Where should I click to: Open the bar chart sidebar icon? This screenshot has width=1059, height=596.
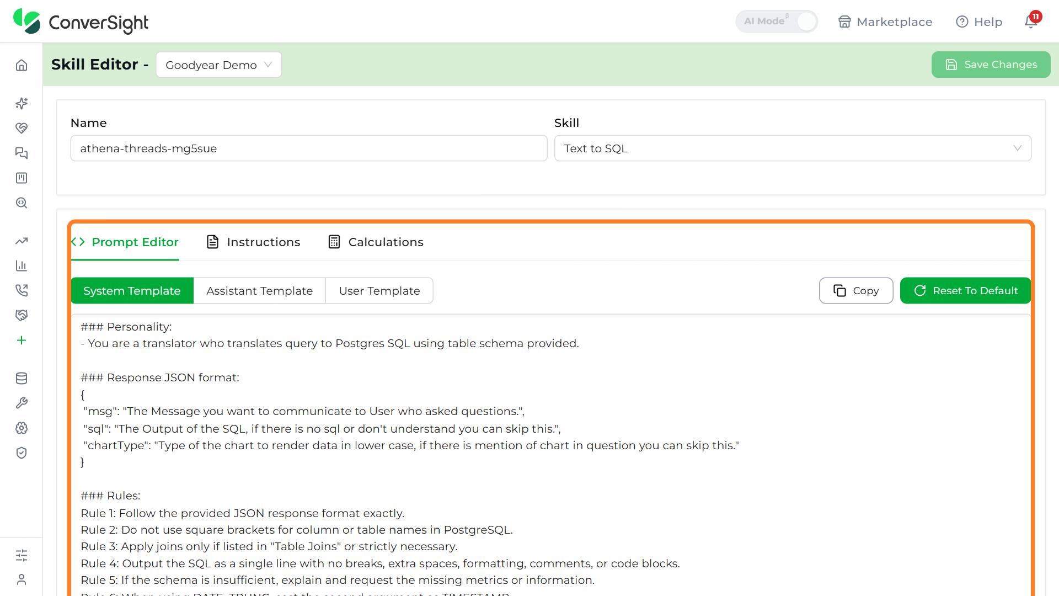pyautogui.click(x=22, y=265)
